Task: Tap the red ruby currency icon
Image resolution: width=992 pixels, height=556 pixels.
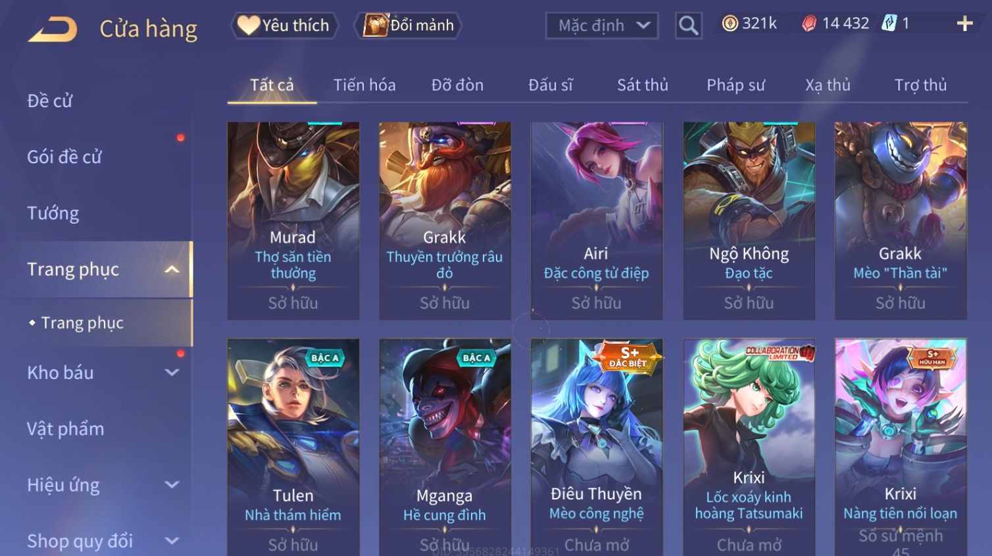Action: (x=809, y=24)
